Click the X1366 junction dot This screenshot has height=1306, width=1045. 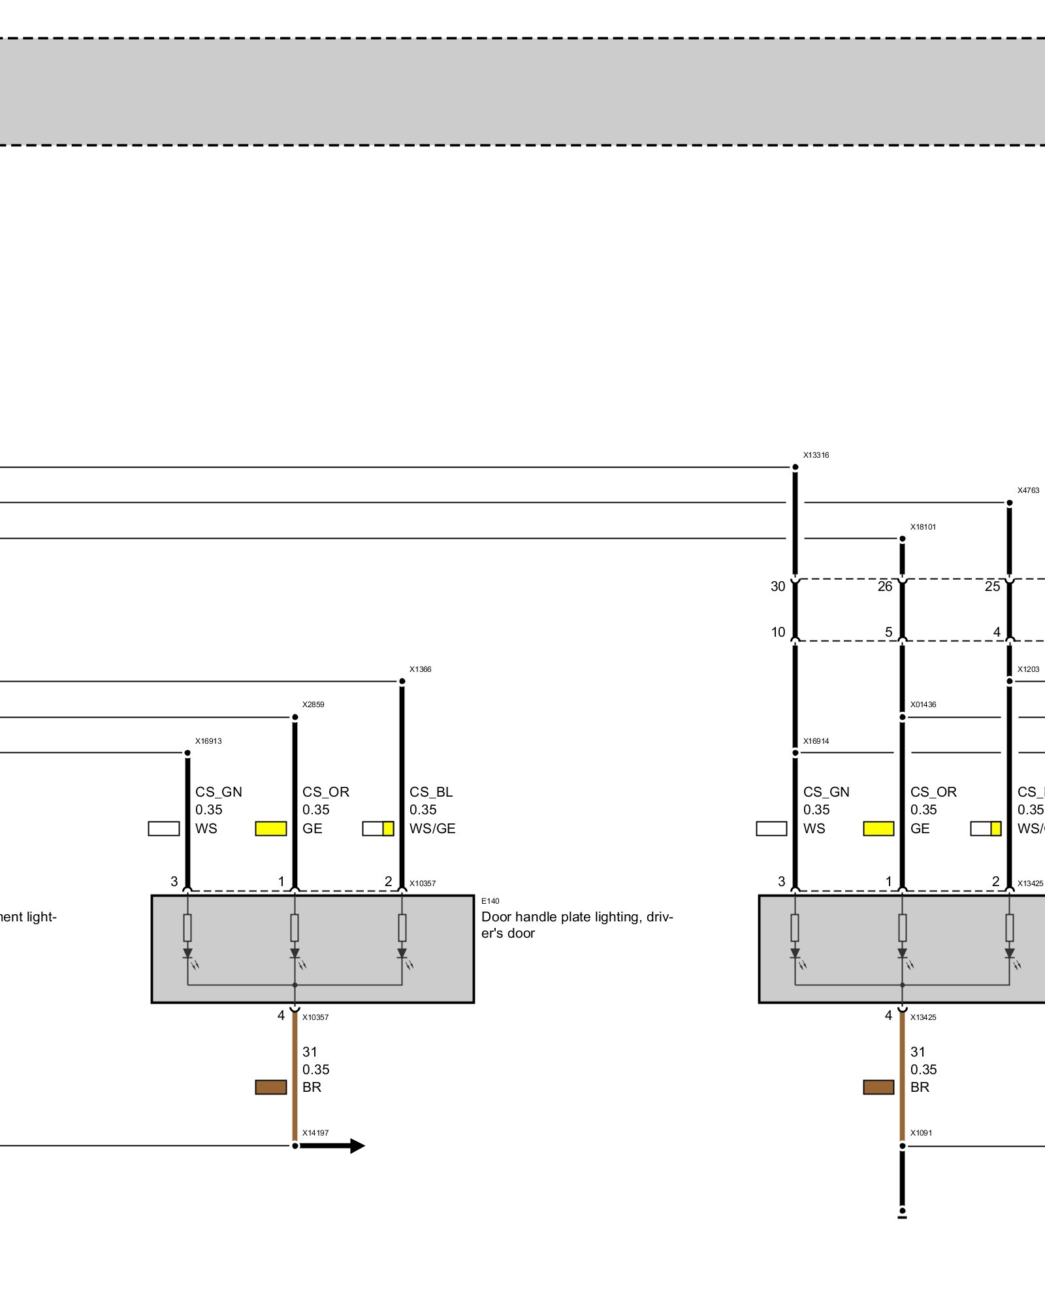[402, 681]
